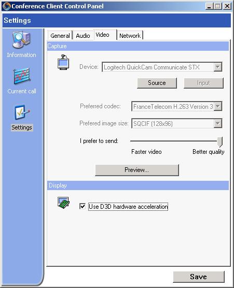Click the Conference Client title bar logo
This screenshot has height=288, width=234.
[x=7, y=6]
